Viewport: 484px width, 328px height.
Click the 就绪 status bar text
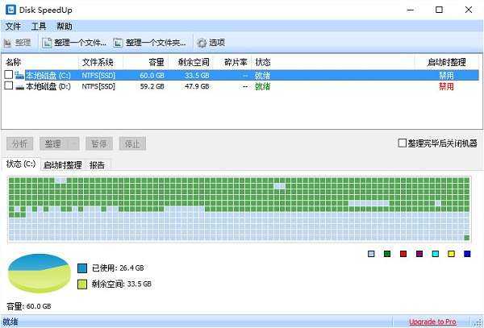(x=10, y=322)
